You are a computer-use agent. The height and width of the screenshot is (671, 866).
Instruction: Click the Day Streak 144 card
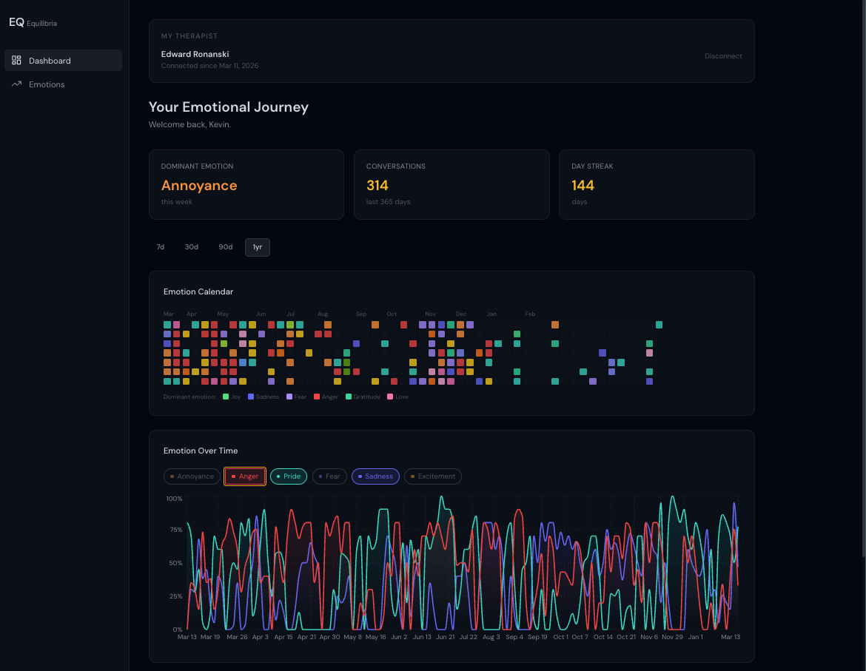pyautogui.click(x=657, y=185)
